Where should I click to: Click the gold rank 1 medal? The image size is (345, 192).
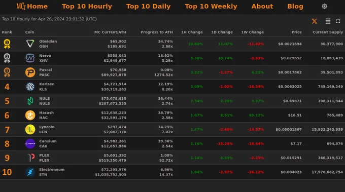tap(7, 44)
